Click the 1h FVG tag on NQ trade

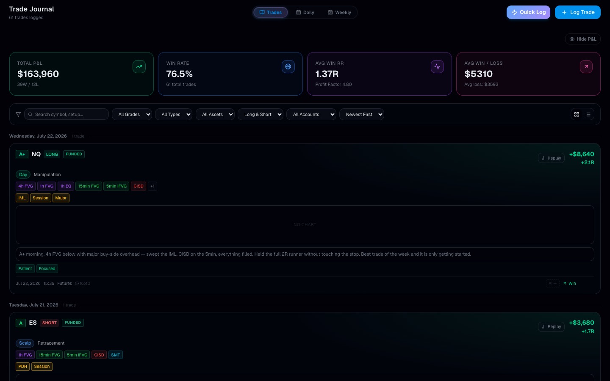[x=47, y=186]
